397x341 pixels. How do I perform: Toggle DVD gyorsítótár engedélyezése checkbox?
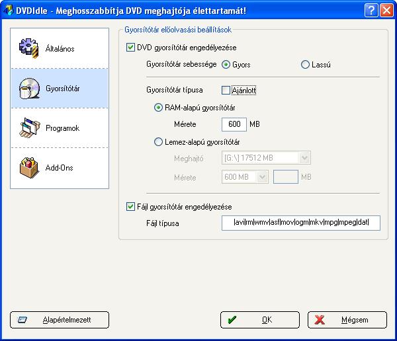(x=130, y=48)
